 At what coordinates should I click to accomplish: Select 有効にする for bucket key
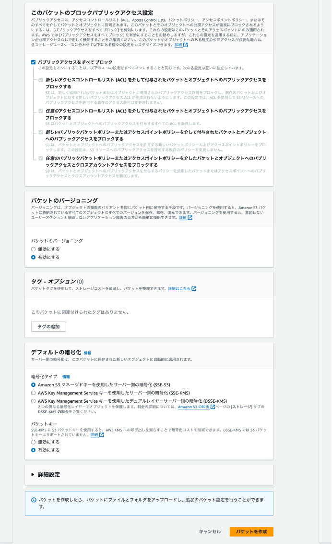pyautogui.click(x=33, y=450)
